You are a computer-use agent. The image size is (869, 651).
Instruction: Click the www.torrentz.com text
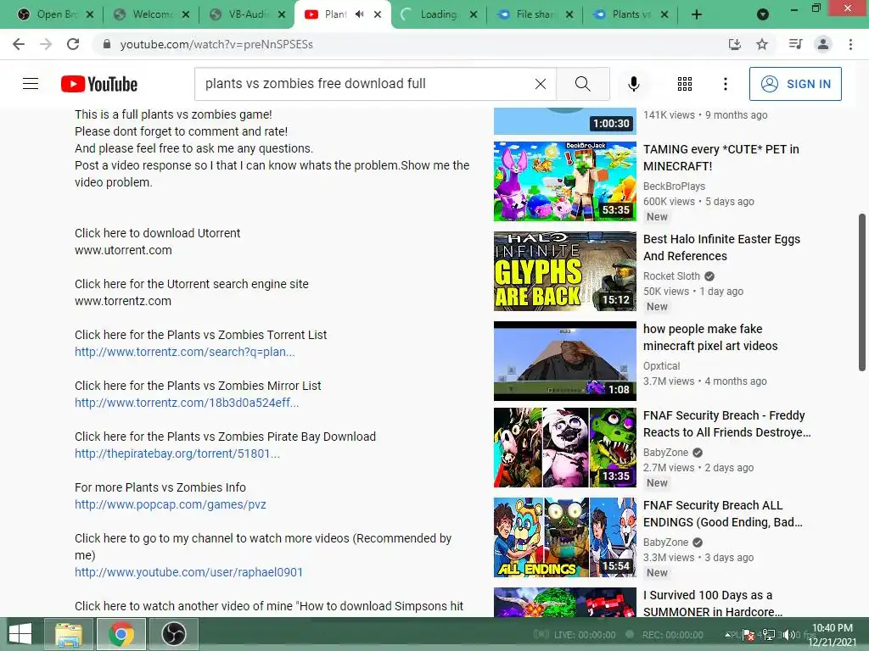click(123, 301)
